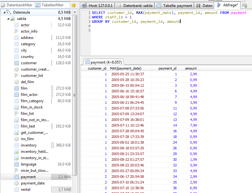Click the film_in_stock procedure icon
The height and width of the screenshot is (193, 252).
(16, 107)
